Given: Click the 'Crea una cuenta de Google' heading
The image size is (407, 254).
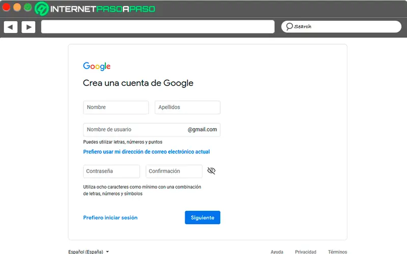Looking at the screenshot, I should point(138,83).
